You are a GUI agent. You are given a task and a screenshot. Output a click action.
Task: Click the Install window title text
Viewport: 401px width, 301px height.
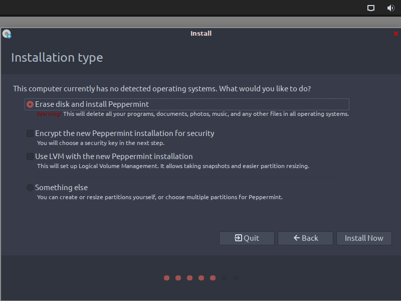[x=201, y=34]
